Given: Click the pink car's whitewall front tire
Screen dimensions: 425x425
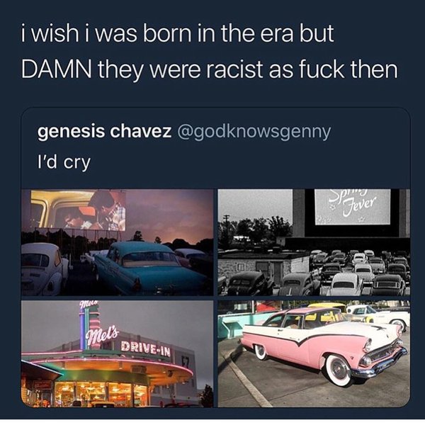Looking at the screenshot, I should click(x=339, y=370).
